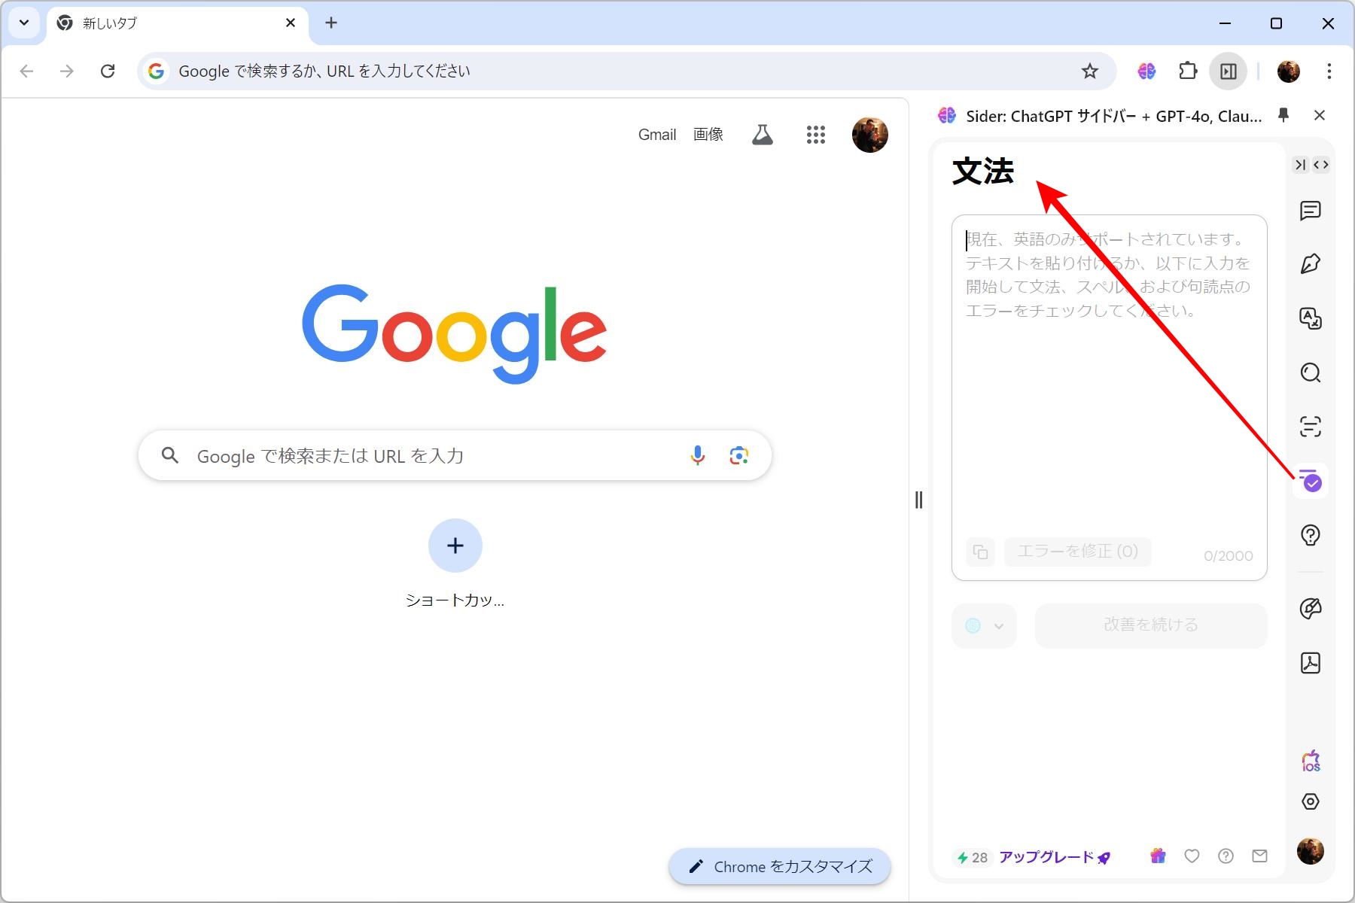This screenshot has width=1355, height=903.
Task: Click the エラーを修正 (0) button
Action: click(x=1078, y=552)
